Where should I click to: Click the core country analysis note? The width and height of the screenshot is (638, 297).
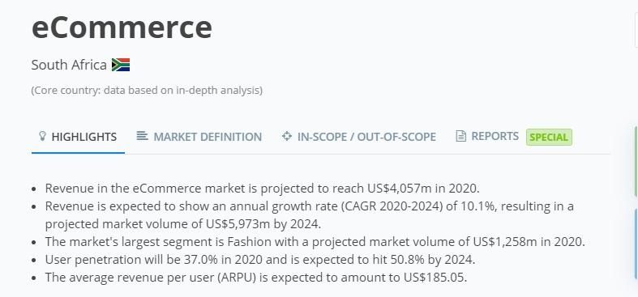click(x=147, y=90)
